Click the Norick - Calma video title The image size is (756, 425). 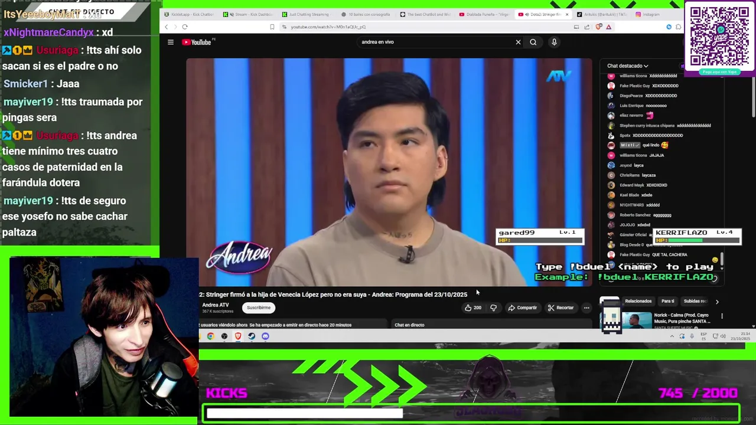tap(682, 318)
